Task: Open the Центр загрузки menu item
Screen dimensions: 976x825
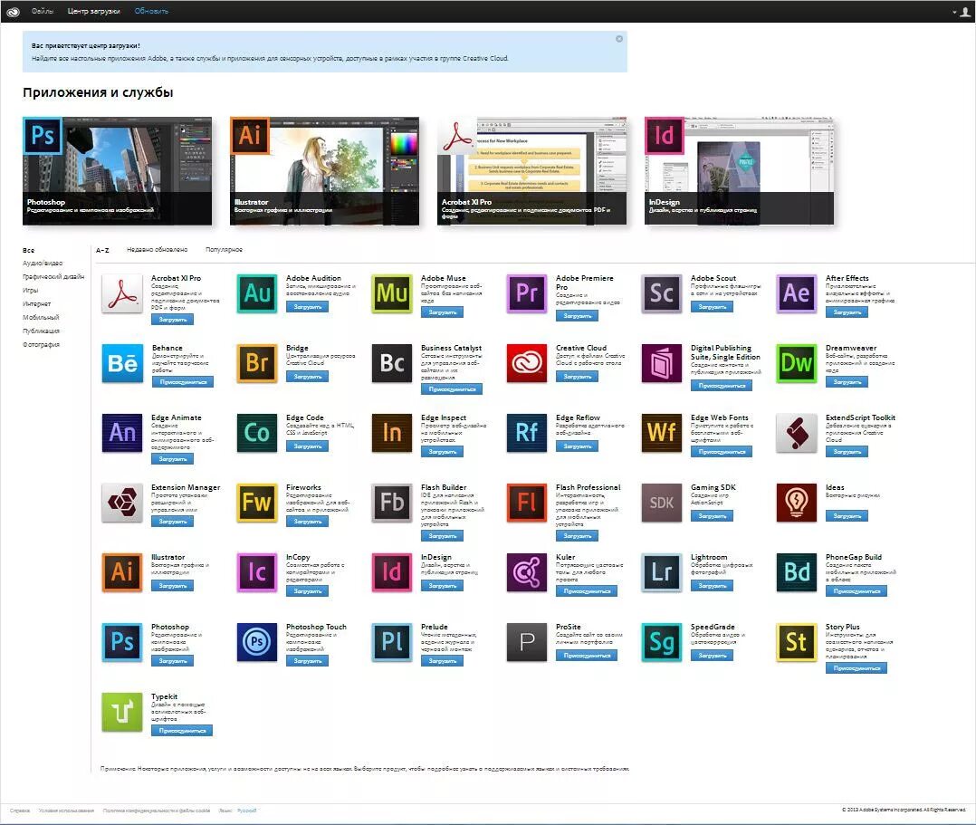Action: pos(94,11)
